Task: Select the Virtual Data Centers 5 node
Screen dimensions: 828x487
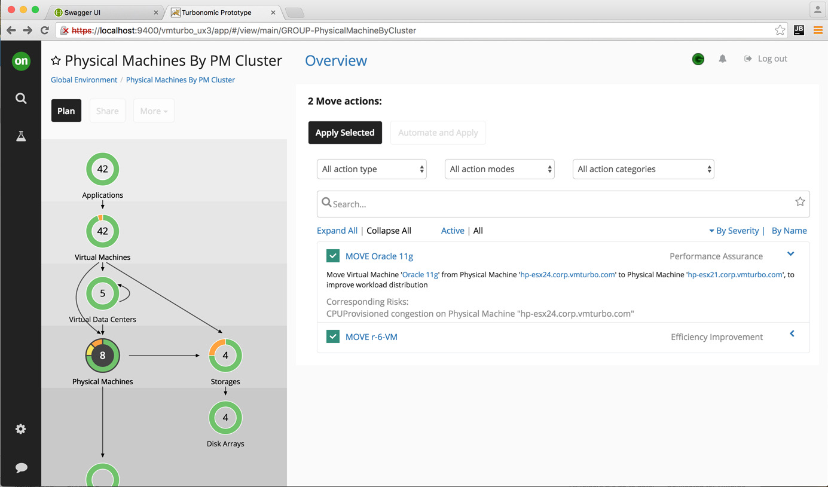Action: coord(103,293)
